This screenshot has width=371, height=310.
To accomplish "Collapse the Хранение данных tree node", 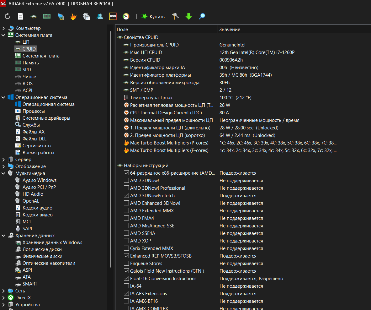I will point(3,236).
